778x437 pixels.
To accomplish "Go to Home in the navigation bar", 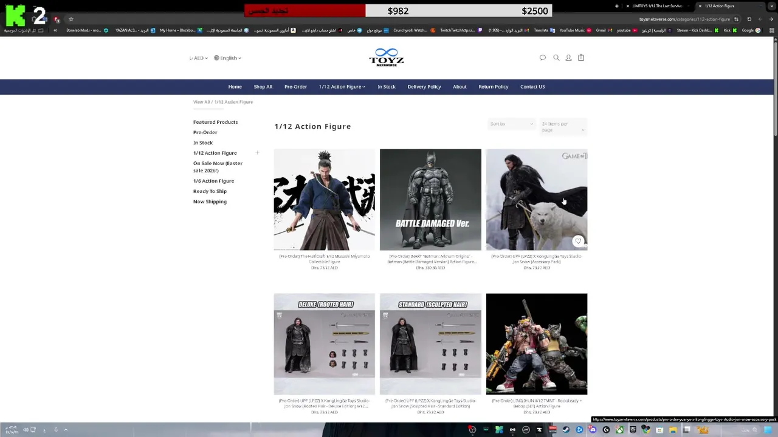I will (x=235, y=87).
